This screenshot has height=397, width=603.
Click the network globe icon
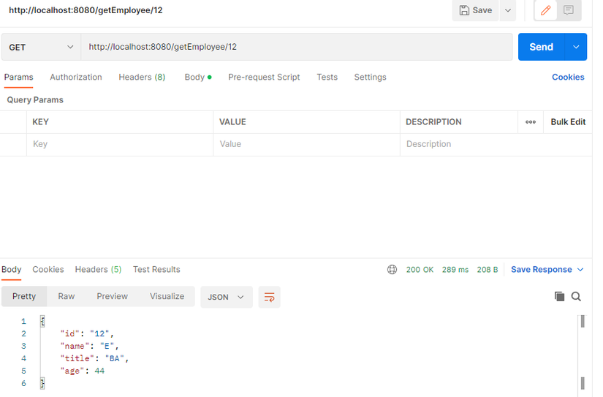point(392,270)
